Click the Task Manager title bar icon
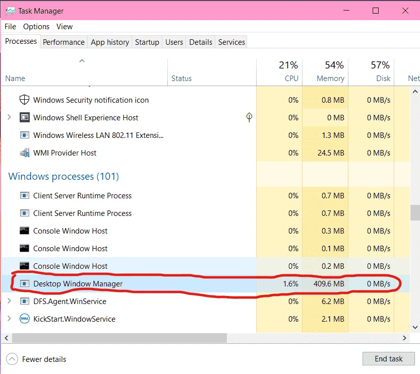 (10, 11)
